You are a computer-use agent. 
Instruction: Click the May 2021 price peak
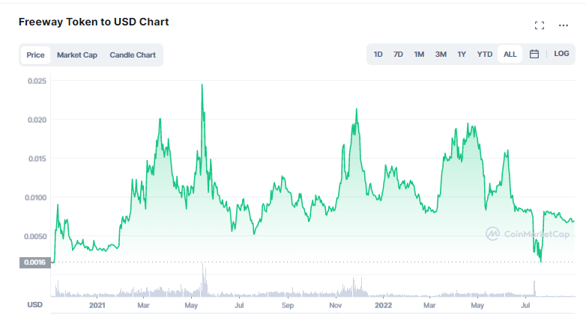pyautogui.click(x=202, y=85)
